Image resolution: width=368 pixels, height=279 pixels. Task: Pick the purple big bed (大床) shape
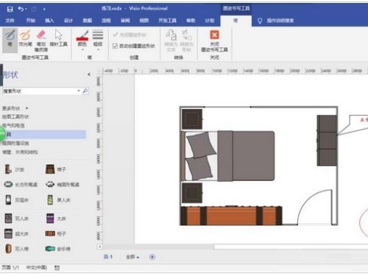[x=56, y=219]
